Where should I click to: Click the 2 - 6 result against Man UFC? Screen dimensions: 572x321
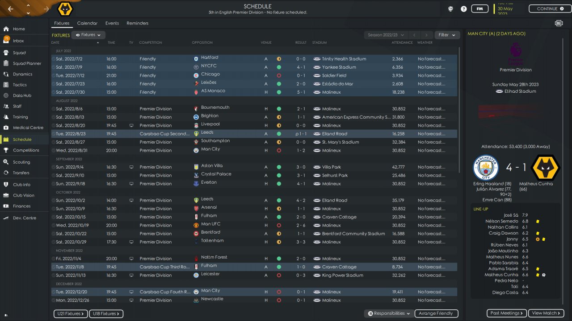pos(301,226)
